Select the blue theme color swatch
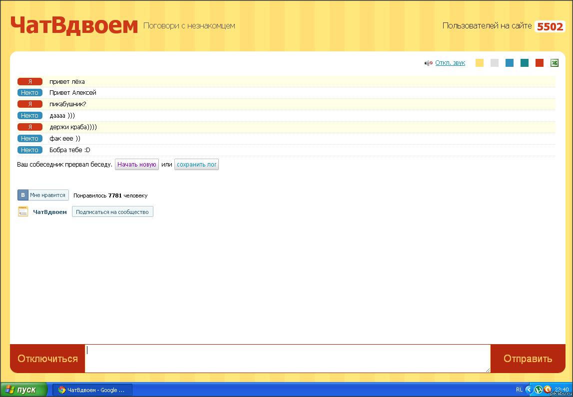The width and height of the screenshot is (573, 397). click(510, 63)
